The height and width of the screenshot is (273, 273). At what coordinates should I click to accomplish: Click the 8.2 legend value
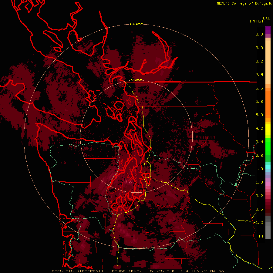tap(259, 61)
